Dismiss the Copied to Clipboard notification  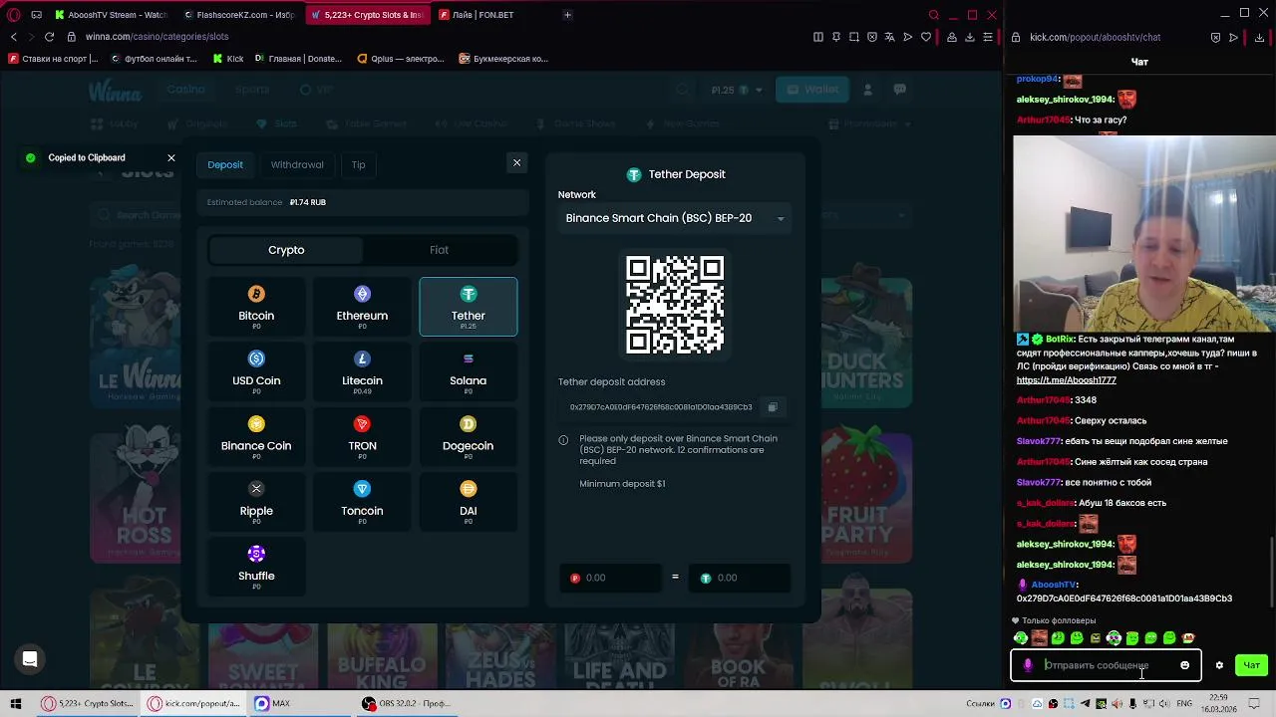coord(171,157)
